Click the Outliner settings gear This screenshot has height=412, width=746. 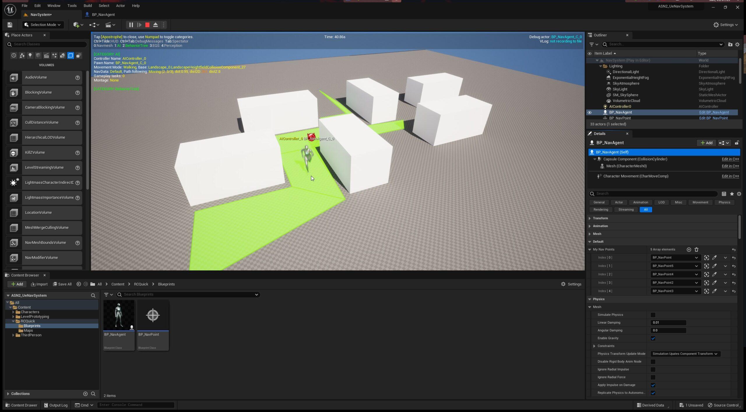(x=737, y=44)
